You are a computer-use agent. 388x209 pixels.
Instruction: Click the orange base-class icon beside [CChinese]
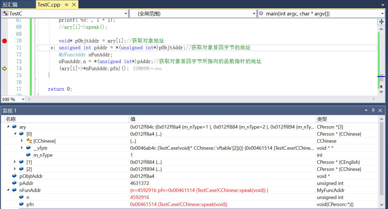pyautogui.click(x=29, y=141)
